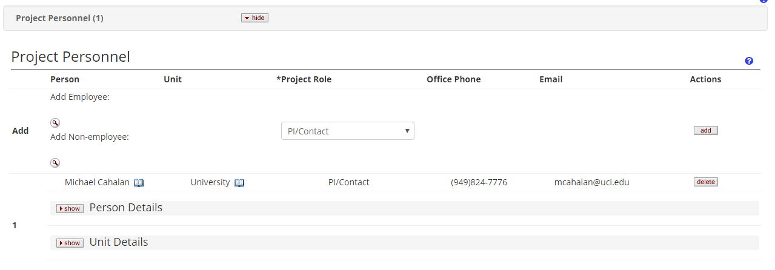This screenshot has width=775, height=270.
Task: Click the add button in Actions column
Action: point(705,130)
